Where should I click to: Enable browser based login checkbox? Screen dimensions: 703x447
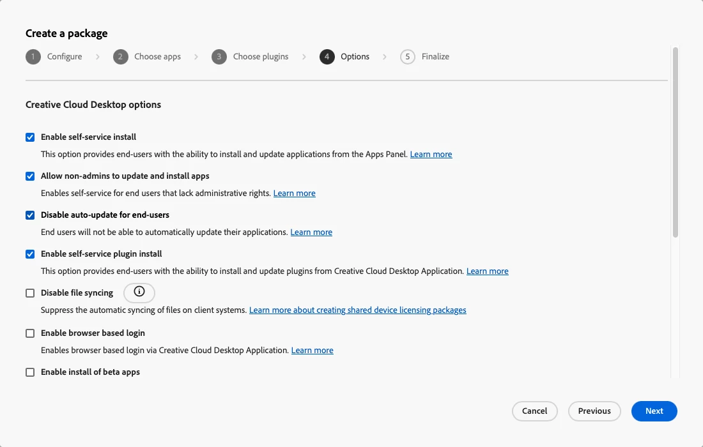tap(30, 333)
